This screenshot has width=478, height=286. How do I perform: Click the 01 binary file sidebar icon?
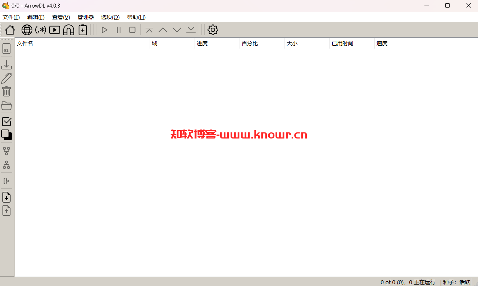click(6, 49)
